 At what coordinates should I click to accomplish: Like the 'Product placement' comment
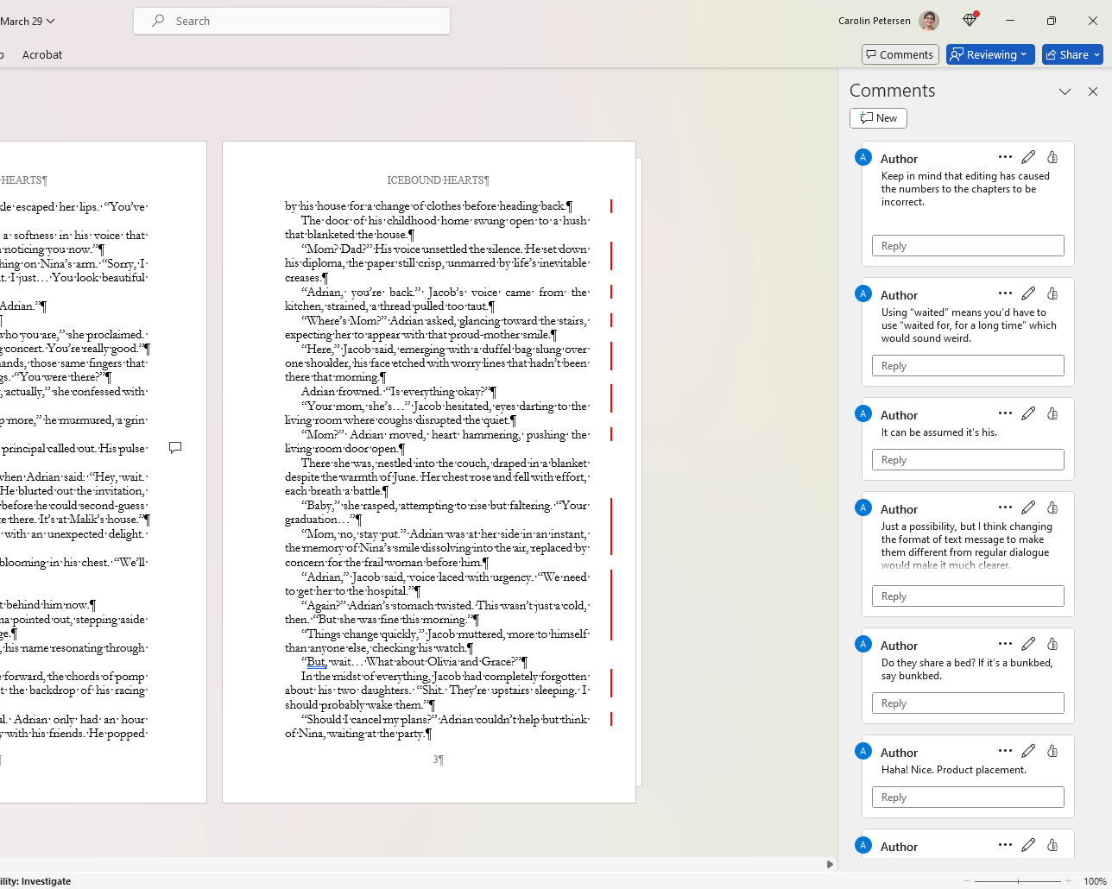[1052, 751]
